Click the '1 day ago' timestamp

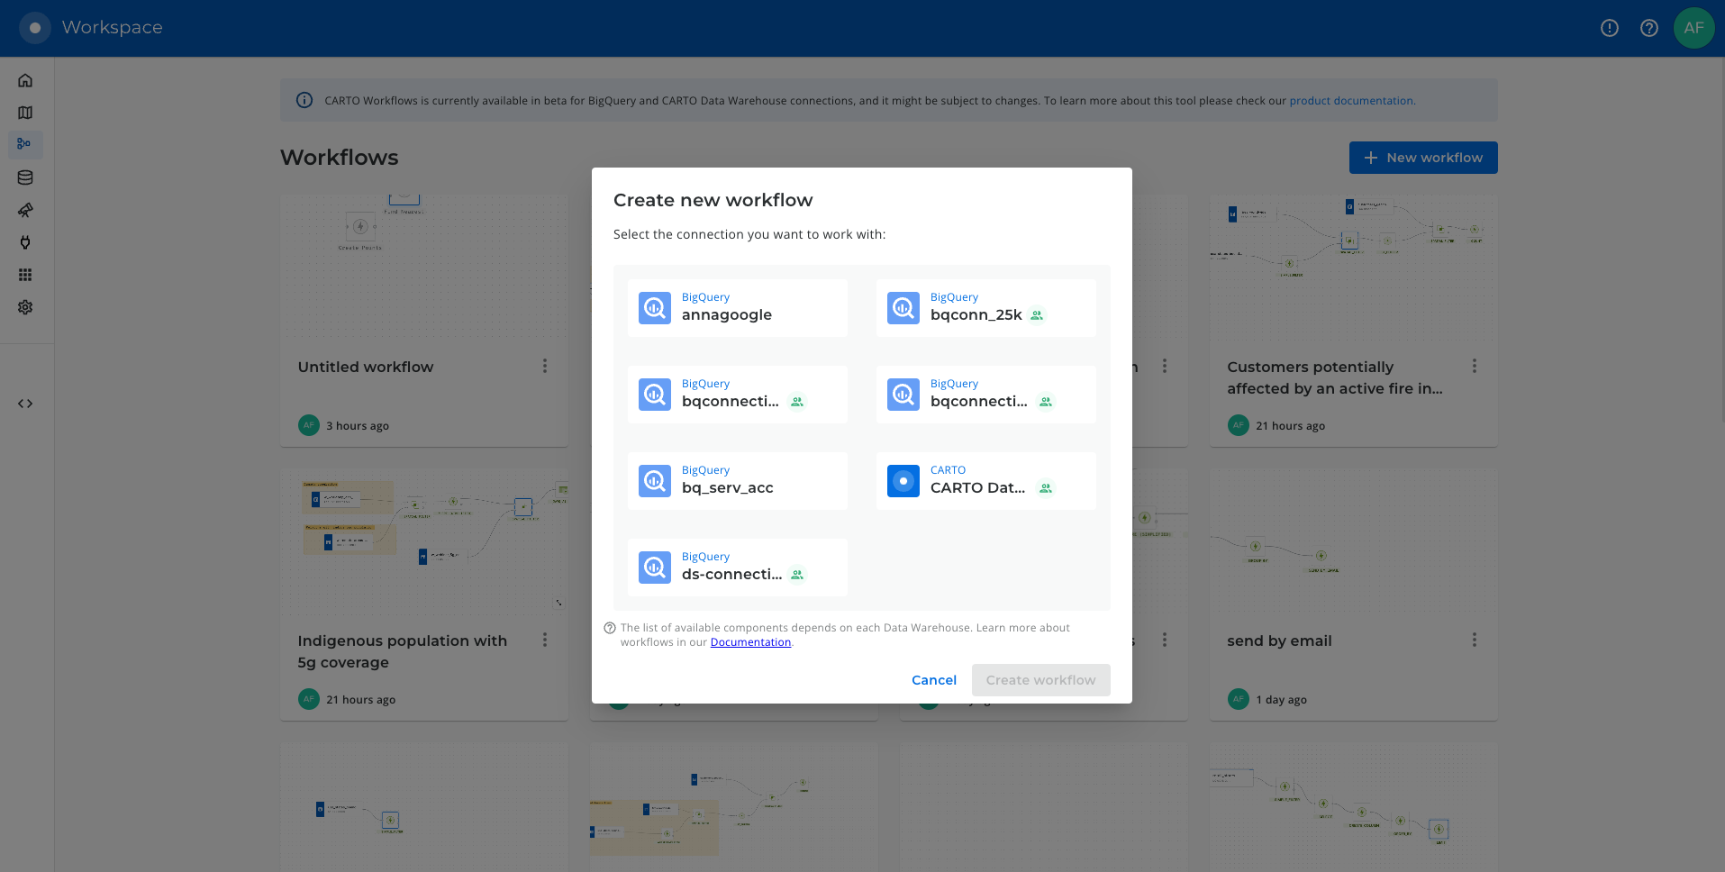(x=1281, y=700)
